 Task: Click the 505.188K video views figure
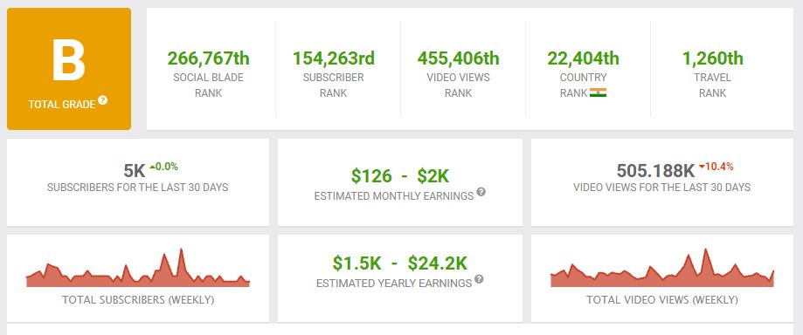click(655, 170)
